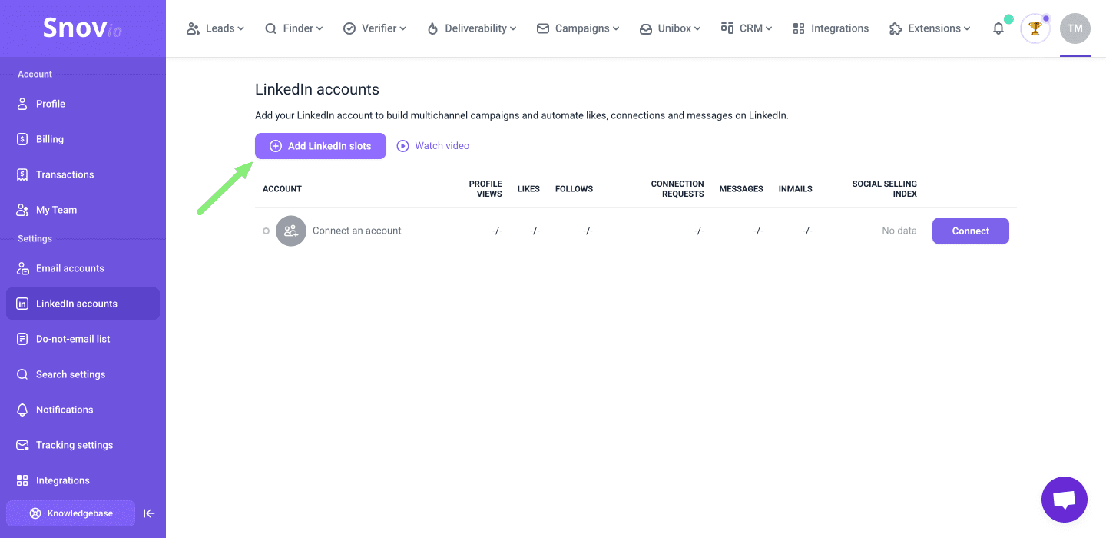This screenshot has width=1106, height=538.
Task: Expand the Leads dropdown menu
Action: point(215,28)
